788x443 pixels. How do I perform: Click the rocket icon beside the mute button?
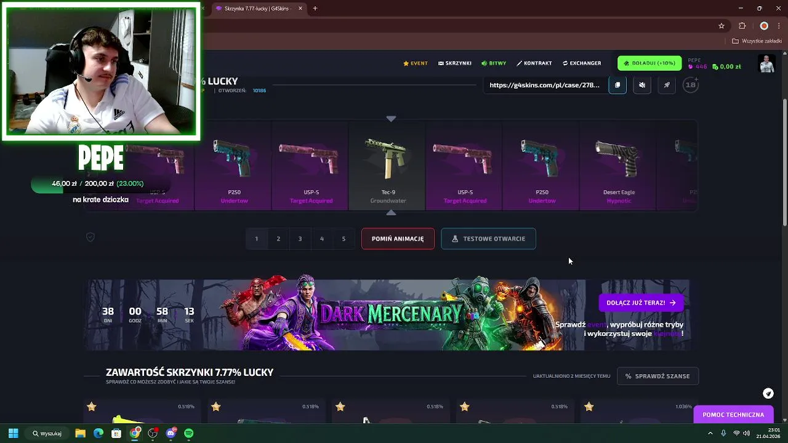(x=667, y=85)
